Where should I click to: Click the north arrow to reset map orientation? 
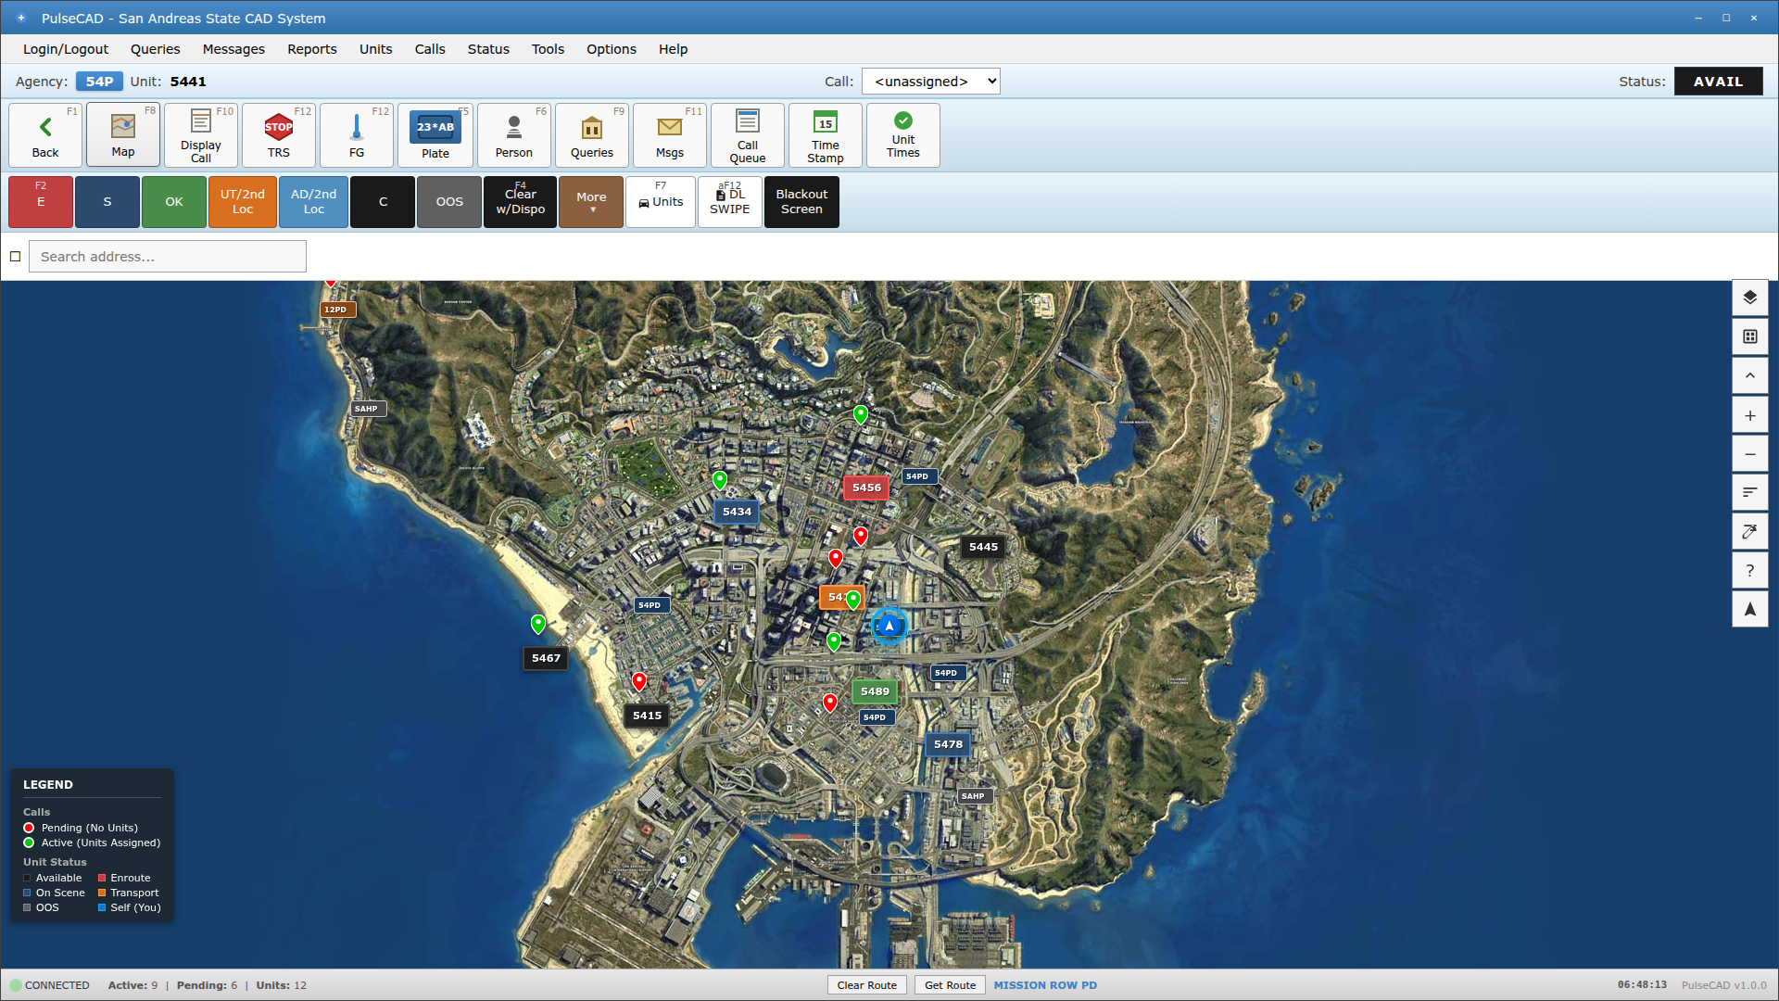(x=1750, y=609)
